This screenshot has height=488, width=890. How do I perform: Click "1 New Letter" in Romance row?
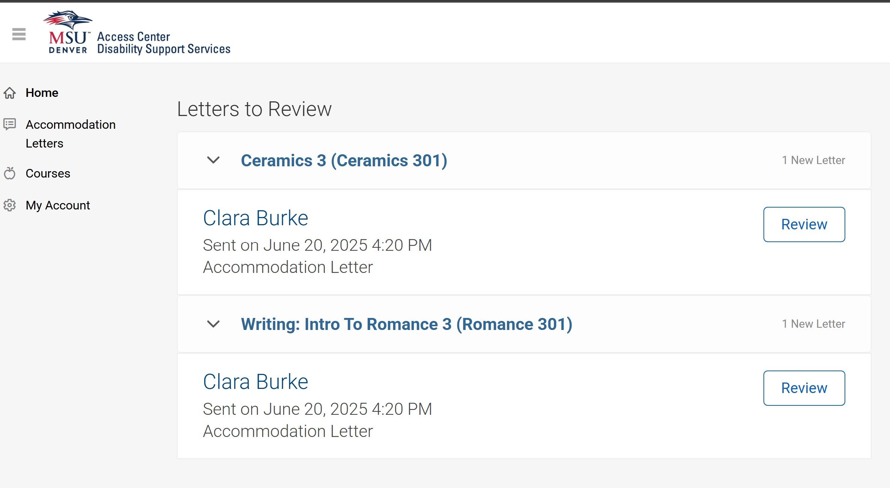pyautogui.click(x=813, y=324)
